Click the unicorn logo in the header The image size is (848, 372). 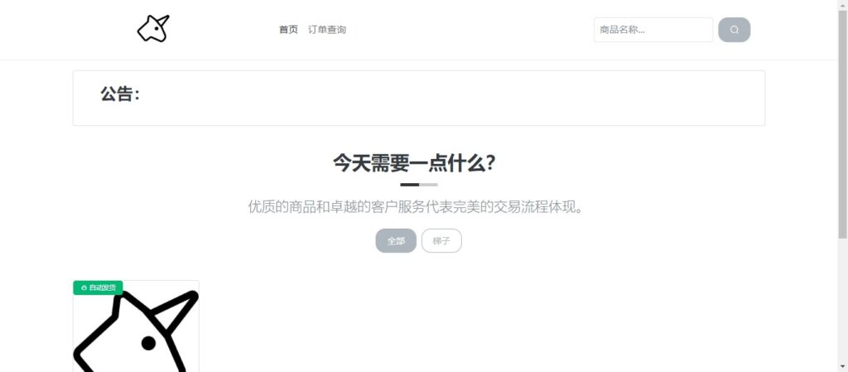153,28
